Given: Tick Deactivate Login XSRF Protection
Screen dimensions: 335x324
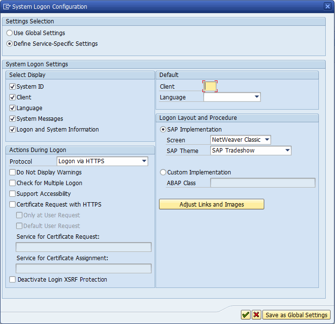Looking at the screenshot, I should pyautogui.click(x=13, y=280).
